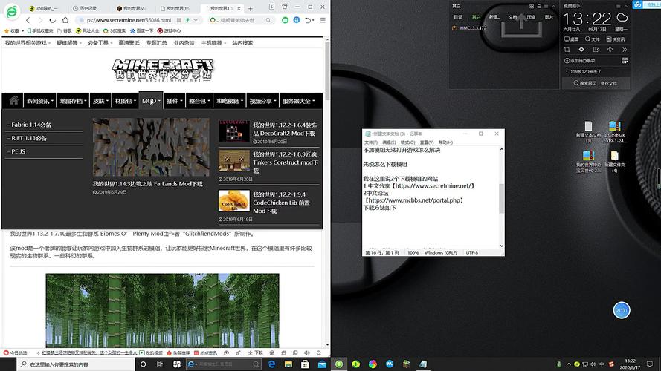Collapse the 其它 organizer panel with chevron

(x=553, y=7)
